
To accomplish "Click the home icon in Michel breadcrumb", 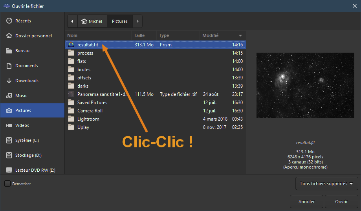I will (x=84, y=21).
